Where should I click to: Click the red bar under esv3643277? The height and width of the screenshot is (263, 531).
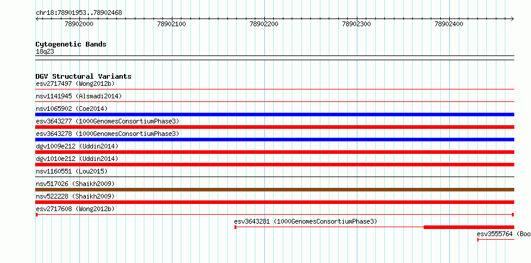pos(275,127)
